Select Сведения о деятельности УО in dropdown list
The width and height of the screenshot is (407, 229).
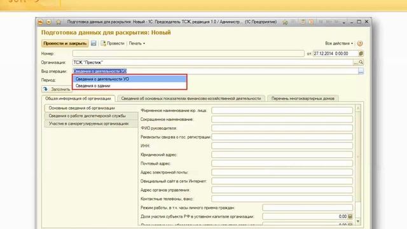(130, 79)
